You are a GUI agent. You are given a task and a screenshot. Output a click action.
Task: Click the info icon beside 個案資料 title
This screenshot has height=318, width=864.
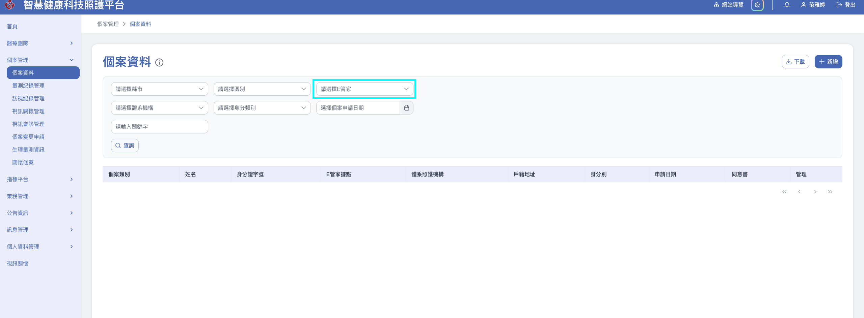coord(159,63)
